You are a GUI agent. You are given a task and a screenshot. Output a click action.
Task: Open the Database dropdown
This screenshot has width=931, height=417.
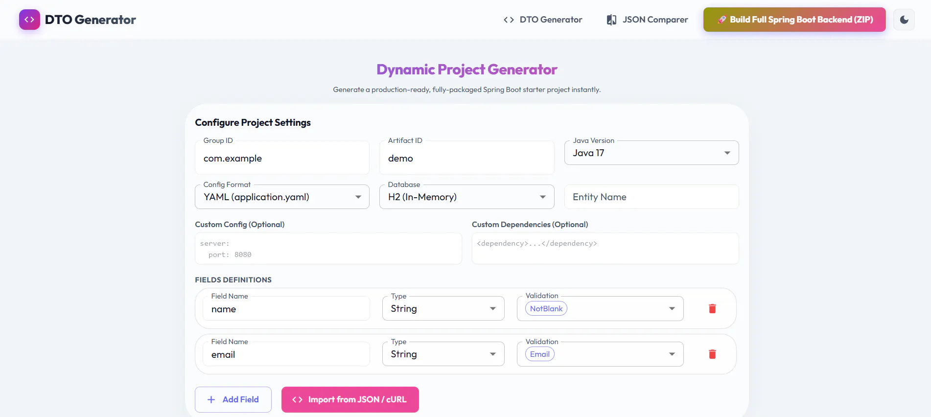tap(466, 197)
